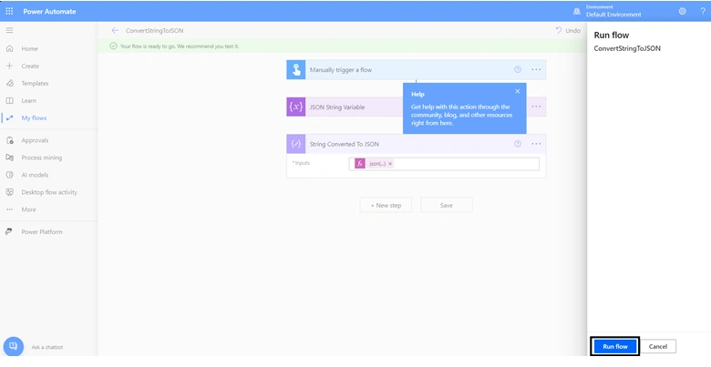Collapse the left navigation hamburger menu

(x=9, y=30)
